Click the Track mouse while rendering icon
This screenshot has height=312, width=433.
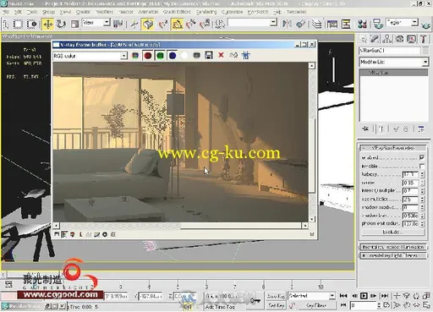click(x=246, y=55)
